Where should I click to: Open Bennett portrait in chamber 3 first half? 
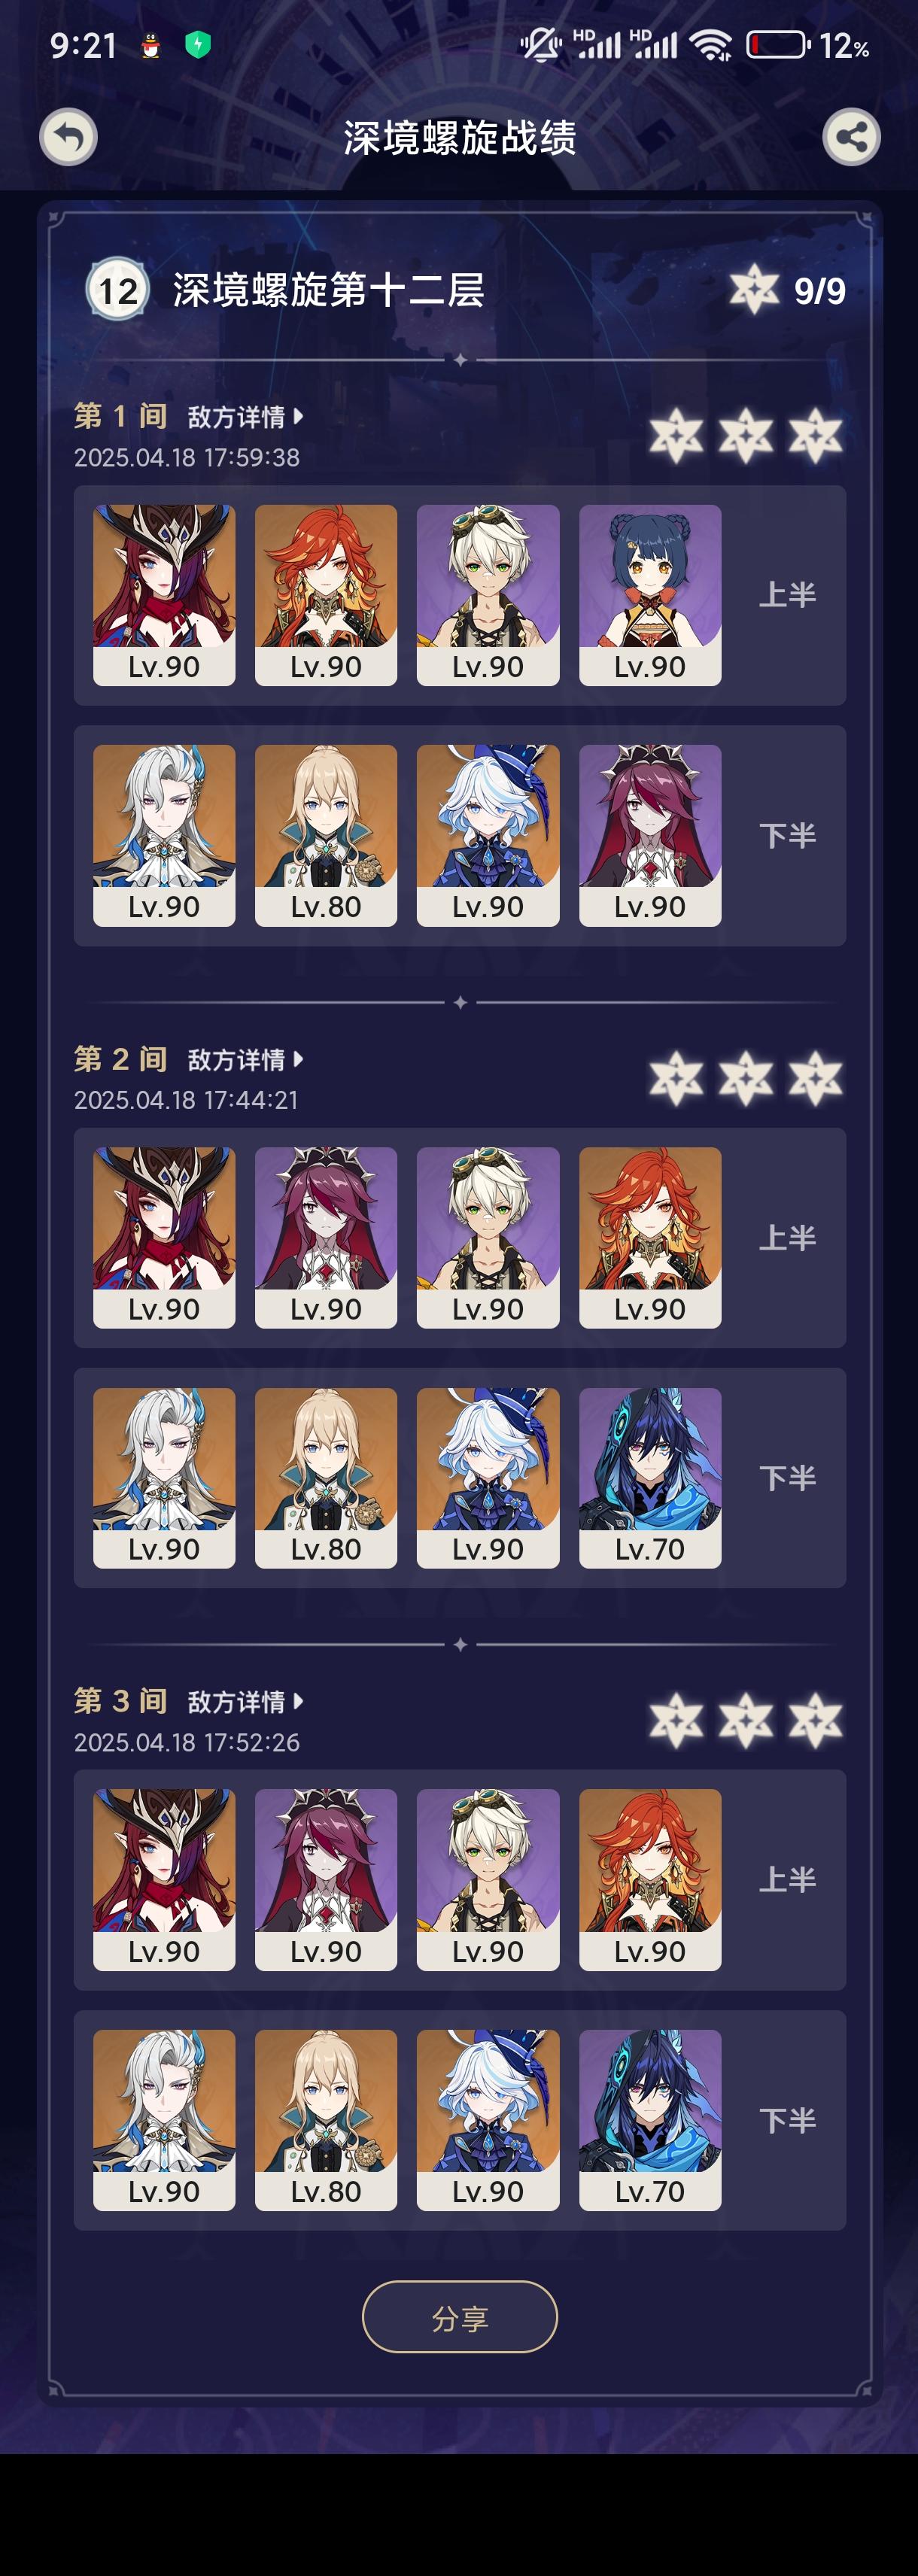click(488, 1880)
